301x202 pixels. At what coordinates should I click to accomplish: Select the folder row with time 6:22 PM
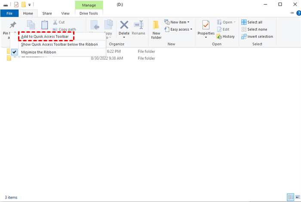(81, 52)
